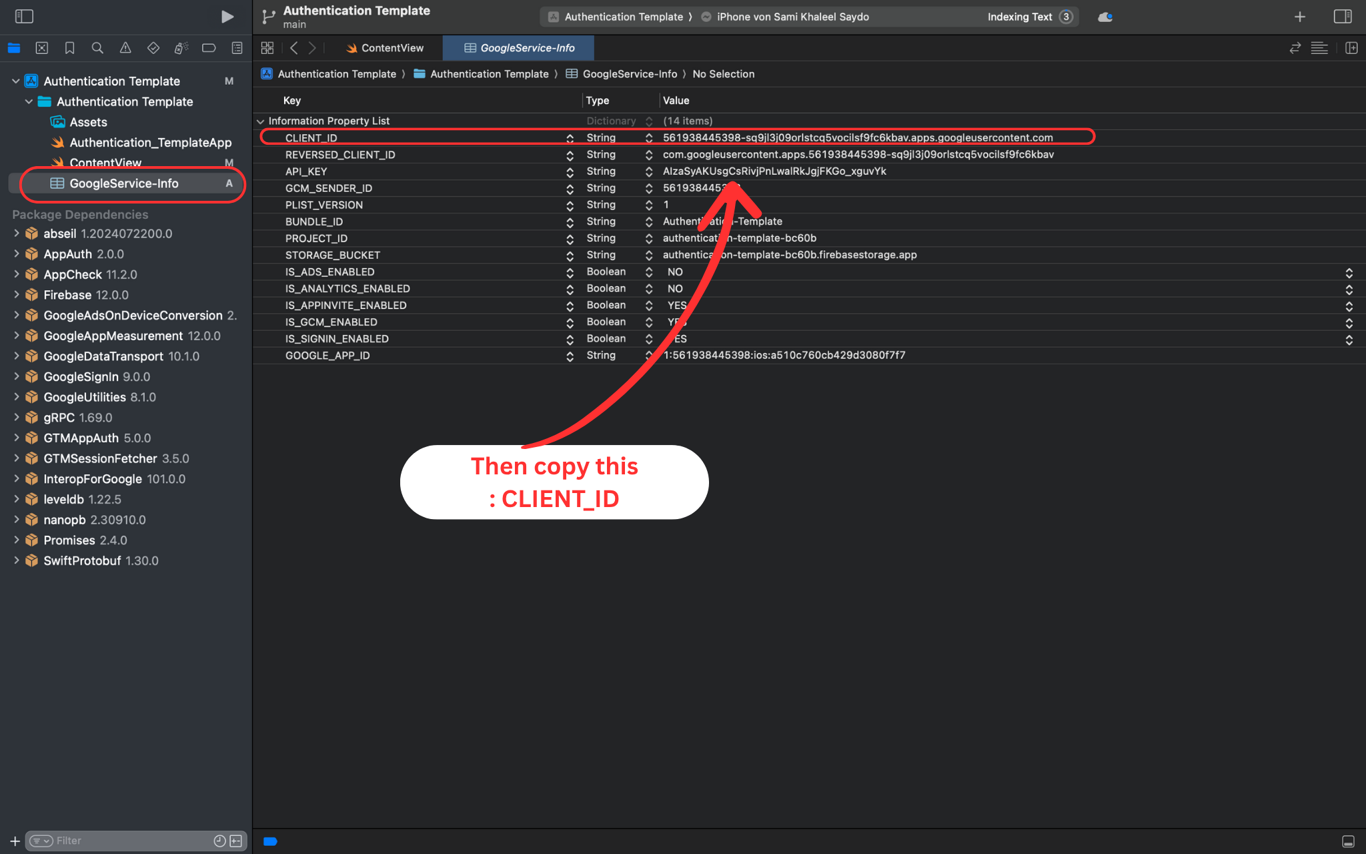Click the Add Editor split icon

click(1351, 48)
